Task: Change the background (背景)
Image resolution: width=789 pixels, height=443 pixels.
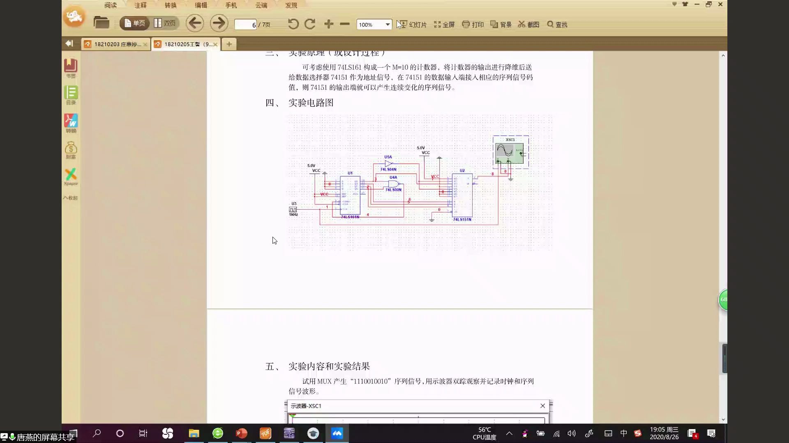Action: click(x=501, y=25)
